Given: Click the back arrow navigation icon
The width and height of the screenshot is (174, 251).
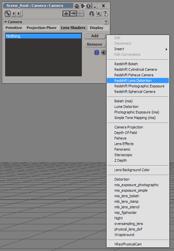Looking at the screenshot, I should (73, 13).
